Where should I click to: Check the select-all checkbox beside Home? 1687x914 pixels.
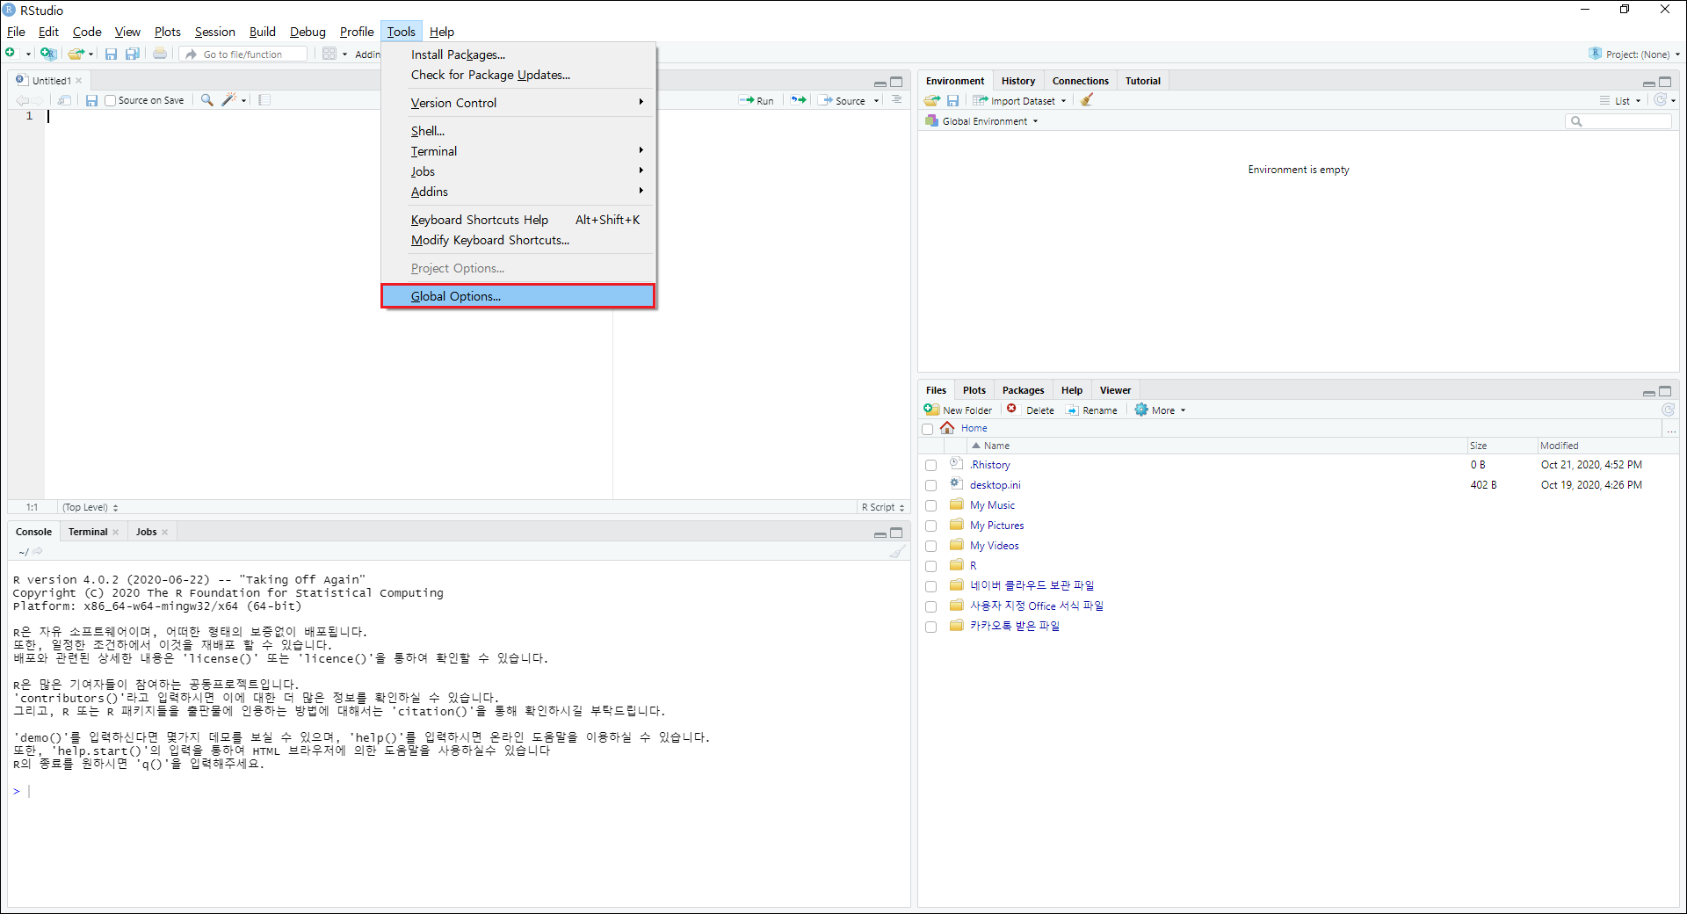pos(927,429)
